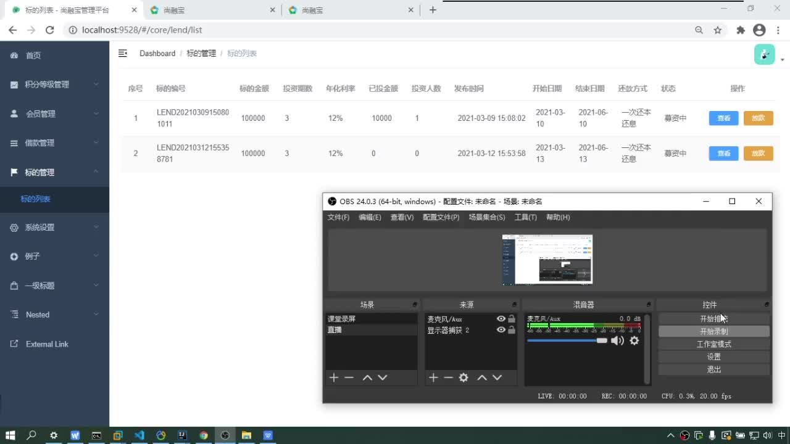The width and height of the screenshot is (790, 444).
Task: Open OBS 场景集合(S) menu
Action: pos(487,217)
